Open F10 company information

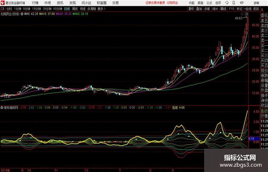(x=231, y=9)
